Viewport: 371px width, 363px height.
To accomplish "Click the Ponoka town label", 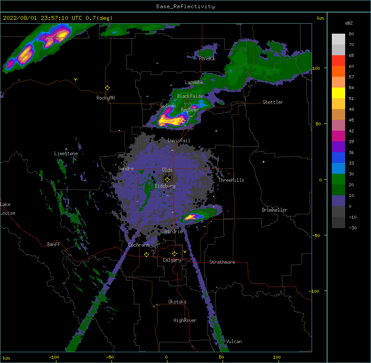I will pos(207,59).
